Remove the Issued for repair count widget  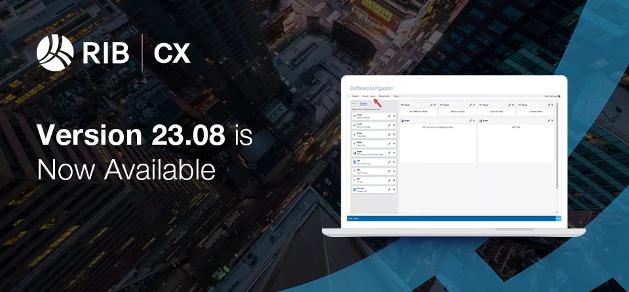click(x=513, y=105)
